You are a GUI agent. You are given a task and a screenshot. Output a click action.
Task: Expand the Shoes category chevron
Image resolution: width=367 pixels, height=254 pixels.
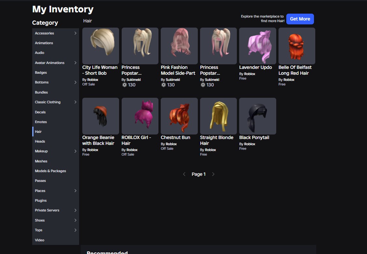pos(75,220)
